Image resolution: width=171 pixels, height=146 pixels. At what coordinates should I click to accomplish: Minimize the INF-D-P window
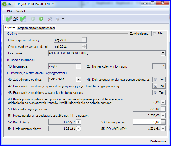[x=145, y=3]
